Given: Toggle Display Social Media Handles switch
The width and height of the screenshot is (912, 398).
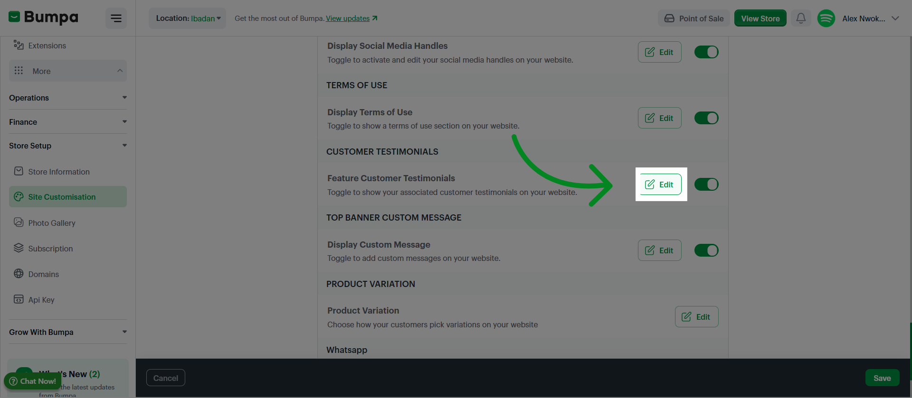Looking at the screenshot, I should click(x=706, y=52).
